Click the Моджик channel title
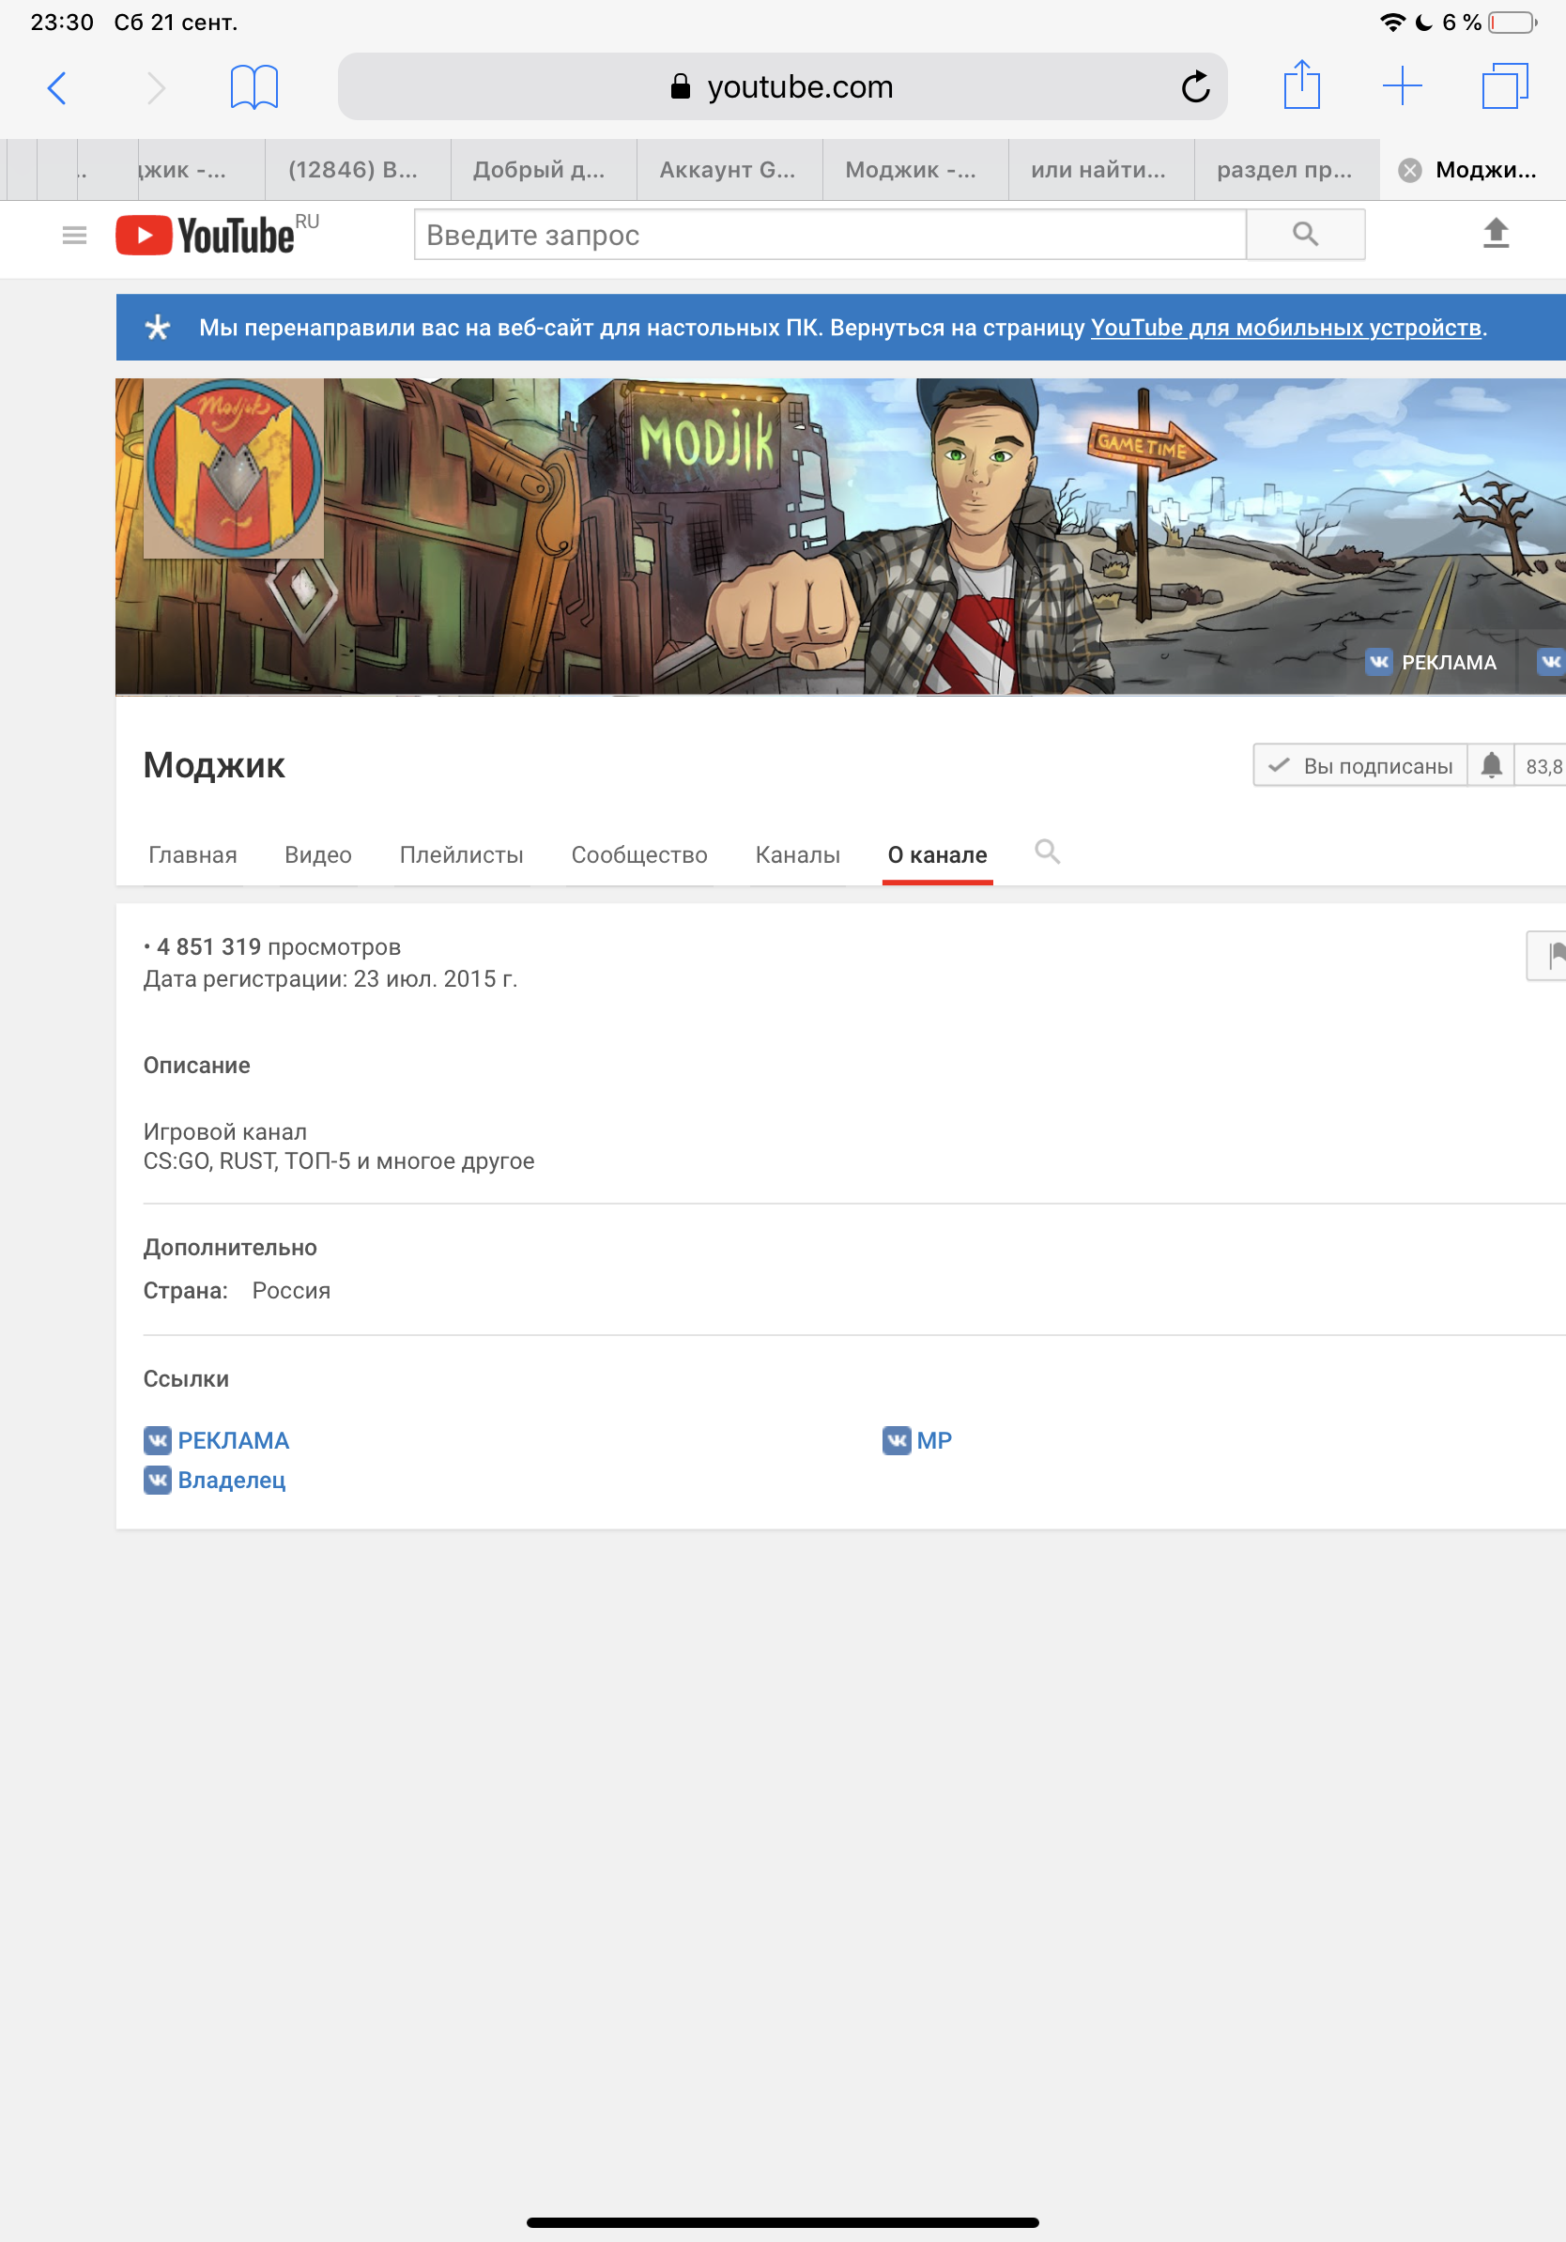The image size is (1566, 2242). pos(214,764)
